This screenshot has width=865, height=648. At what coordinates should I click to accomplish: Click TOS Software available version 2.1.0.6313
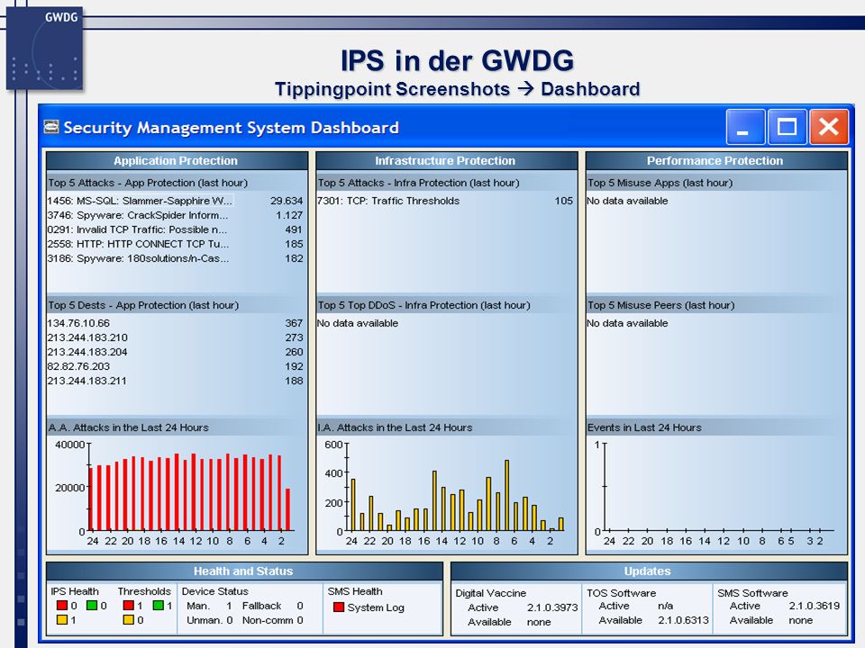(683, 620)
